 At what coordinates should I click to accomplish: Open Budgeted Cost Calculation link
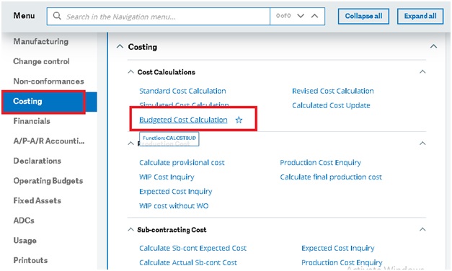[183, 120]
